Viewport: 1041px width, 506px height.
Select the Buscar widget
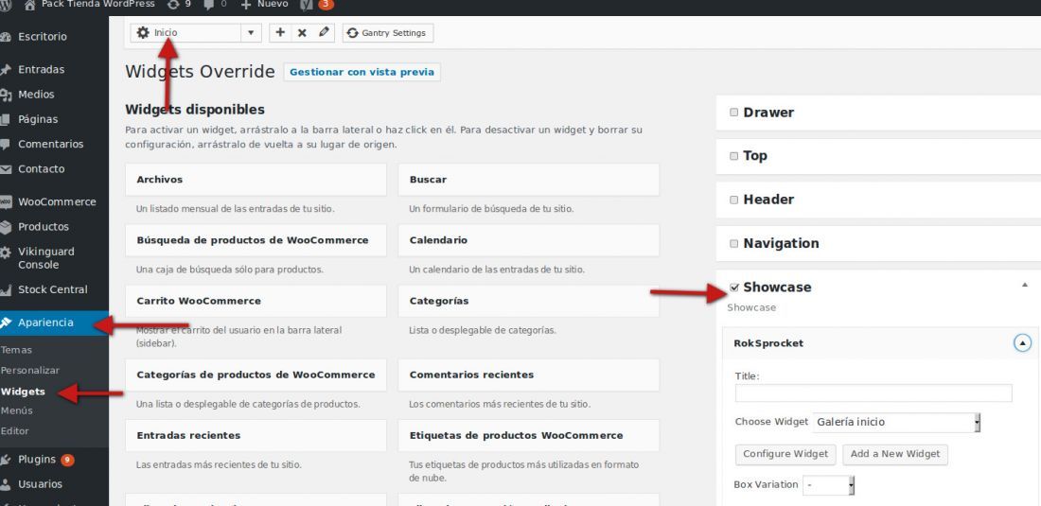coord(528,180)
